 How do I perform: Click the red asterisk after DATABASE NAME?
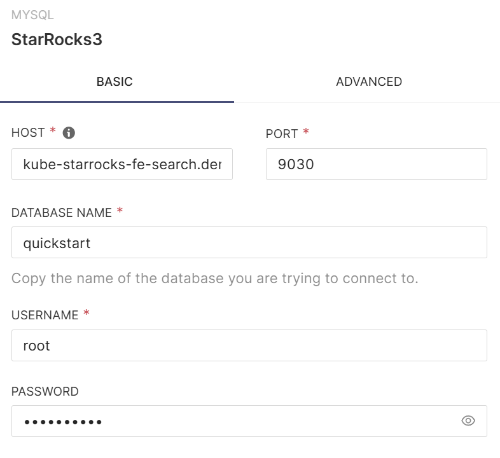120,211
